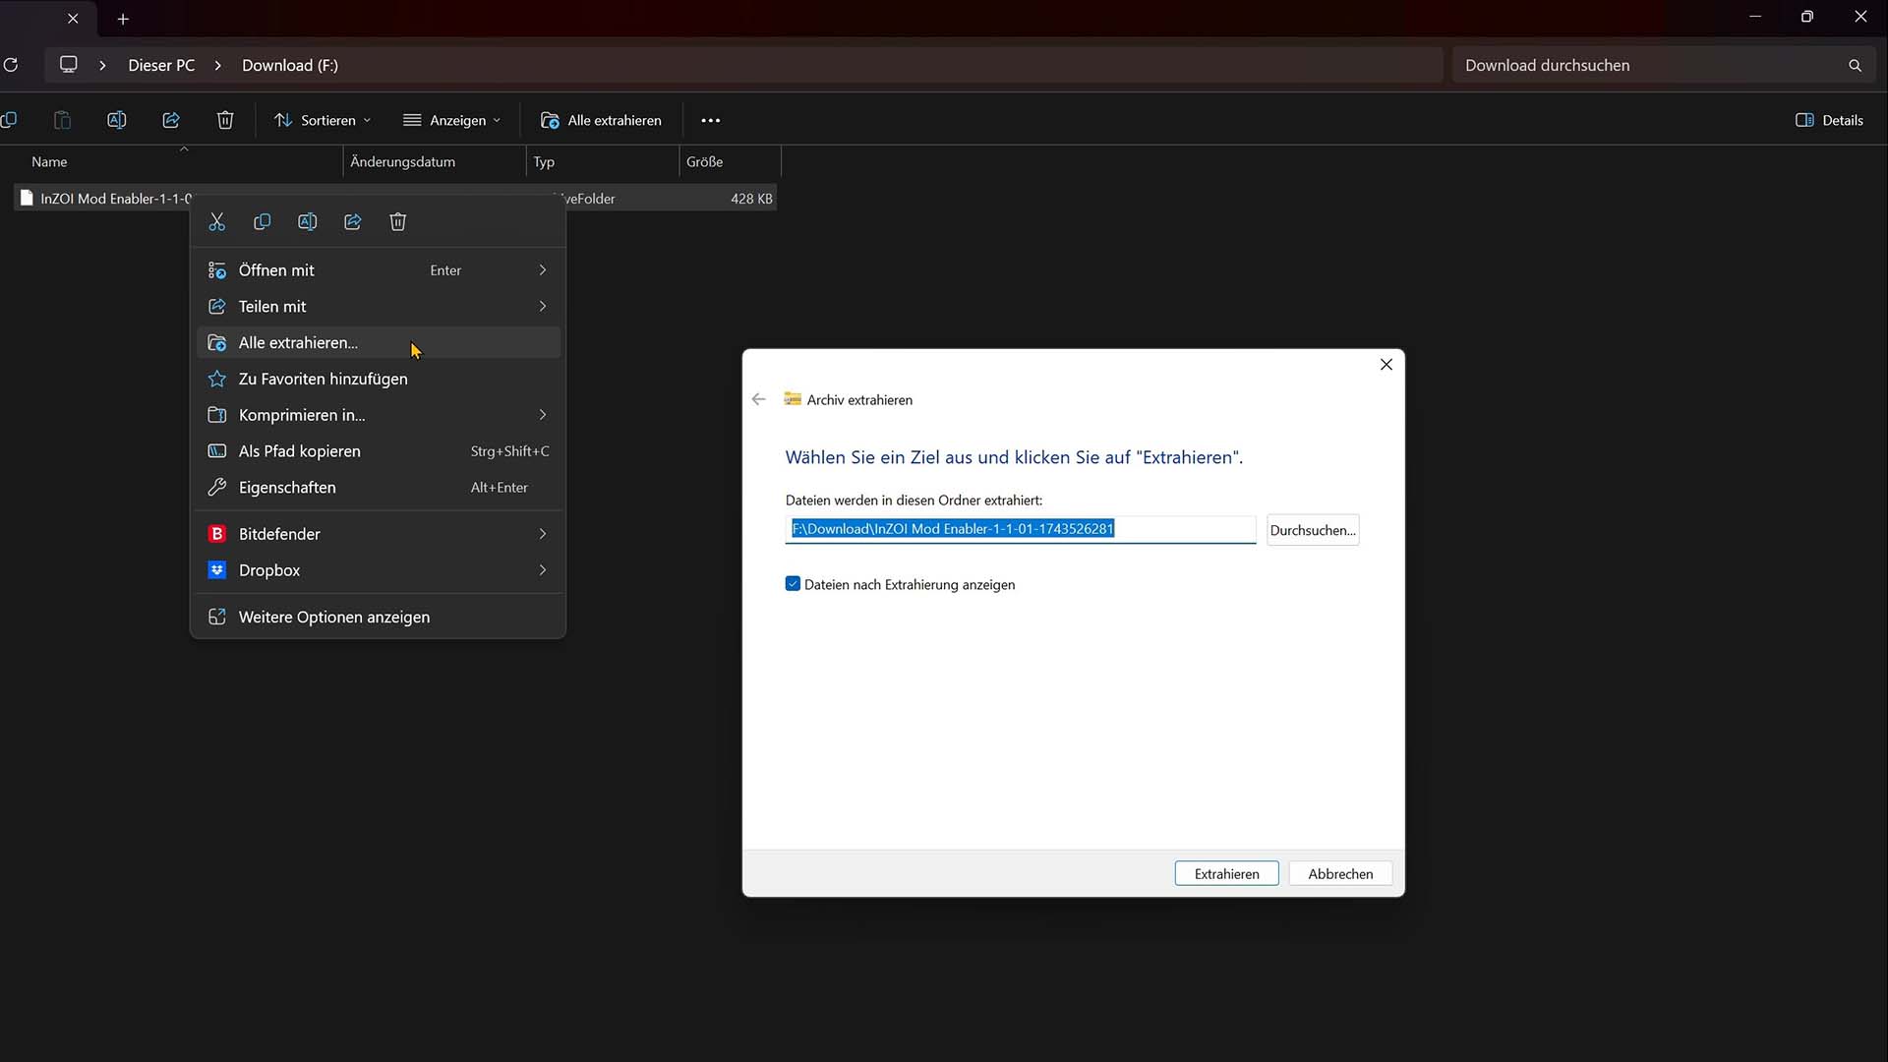The image size is (1888, 1062).
Task: Select Alle extrahieren... in context menu
Action: click(x=298, y=342)
